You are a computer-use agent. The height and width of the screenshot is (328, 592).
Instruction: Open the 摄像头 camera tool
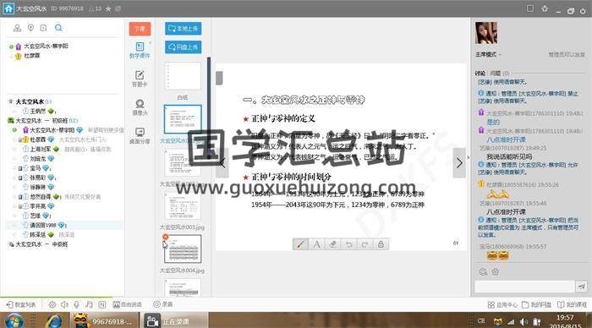click(140, 107)
